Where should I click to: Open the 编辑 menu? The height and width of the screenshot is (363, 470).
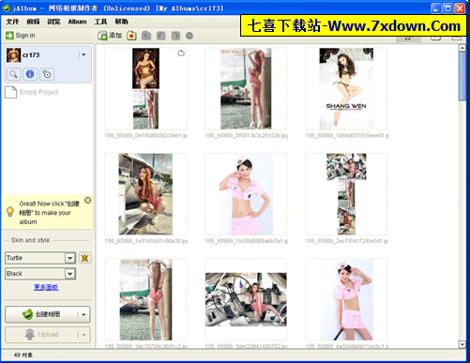click(x=33, y=22)
